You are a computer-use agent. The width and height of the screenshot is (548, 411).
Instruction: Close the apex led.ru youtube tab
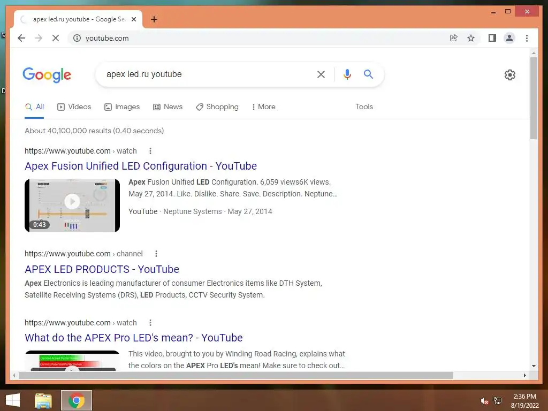pos(133,19)
